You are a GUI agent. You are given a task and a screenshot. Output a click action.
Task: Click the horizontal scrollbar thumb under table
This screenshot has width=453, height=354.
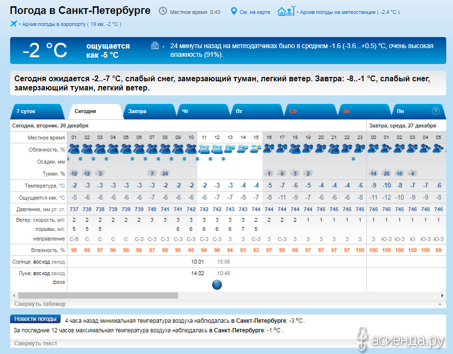98,296
